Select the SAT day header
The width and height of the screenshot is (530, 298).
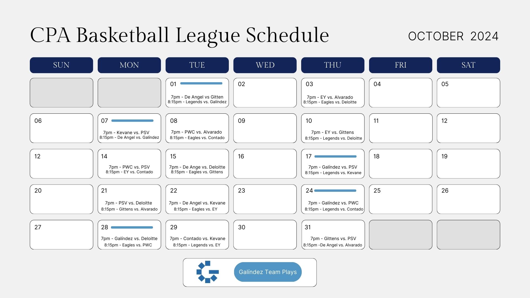pos(468,65)
